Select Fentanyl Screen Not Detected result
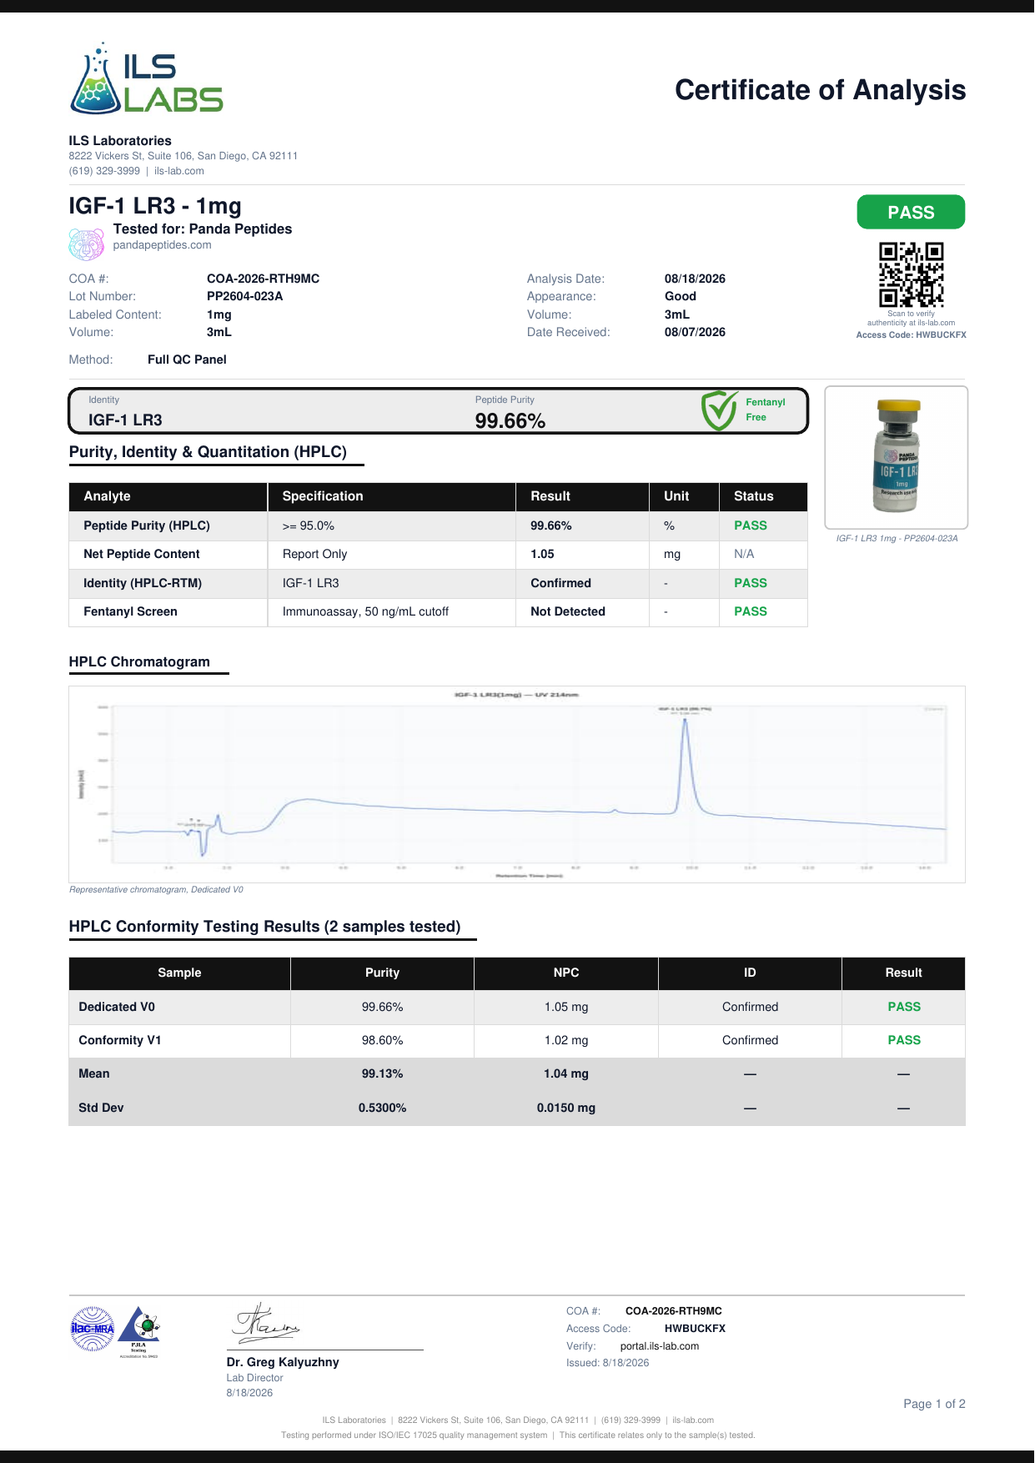This screenshot has height=1463, width=1035. [x=568, y=611]
